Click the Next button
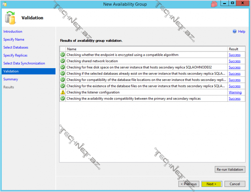 point(211,184)
